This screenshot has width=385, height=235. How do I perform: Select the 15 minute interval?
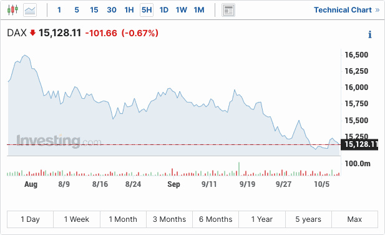(x=94, y=10)
